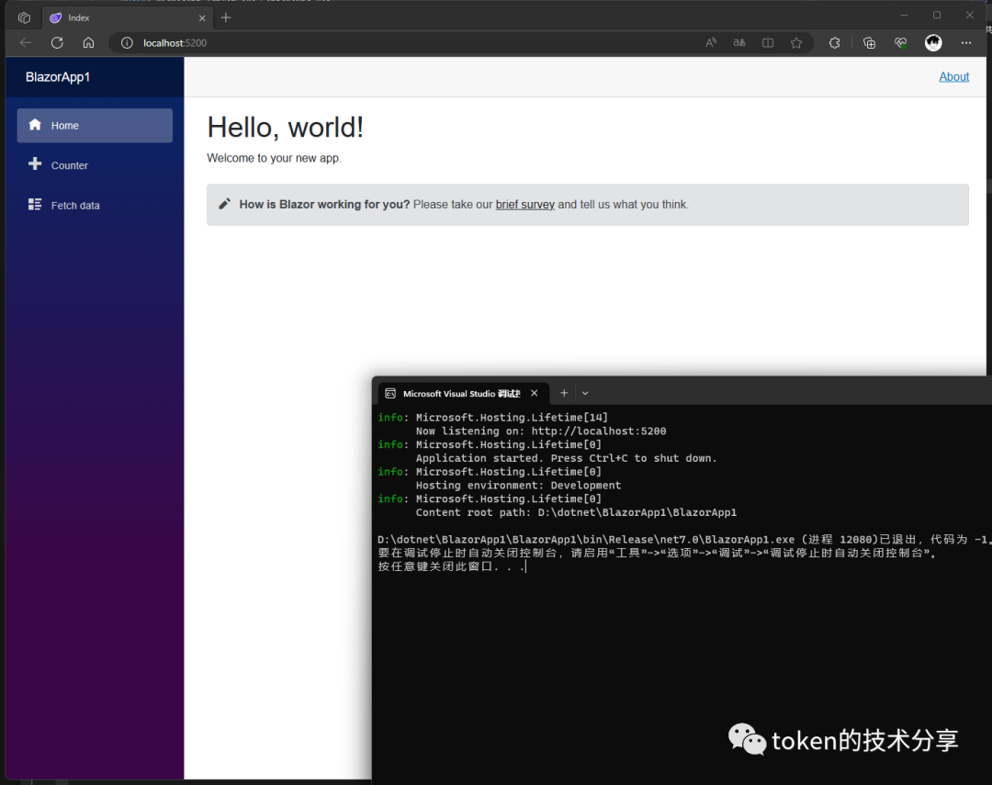Open the tab actions menu icon
This screenshot has height=785, width=992.
24,17
